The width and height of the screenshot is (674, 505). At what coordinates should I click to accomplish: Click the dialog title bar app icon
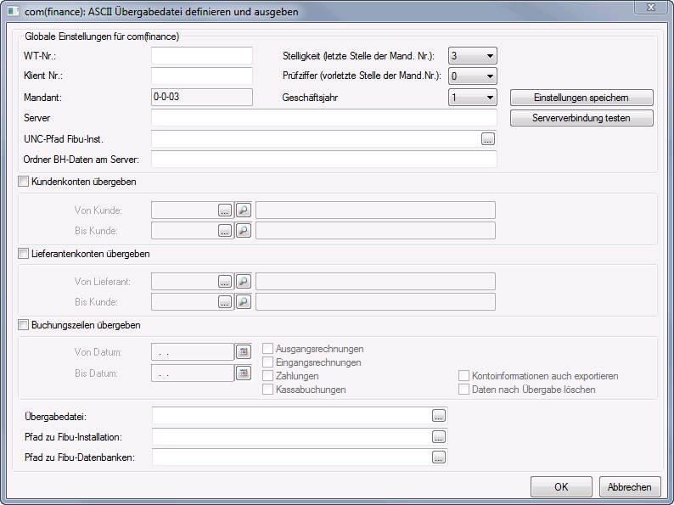point(14,11)
